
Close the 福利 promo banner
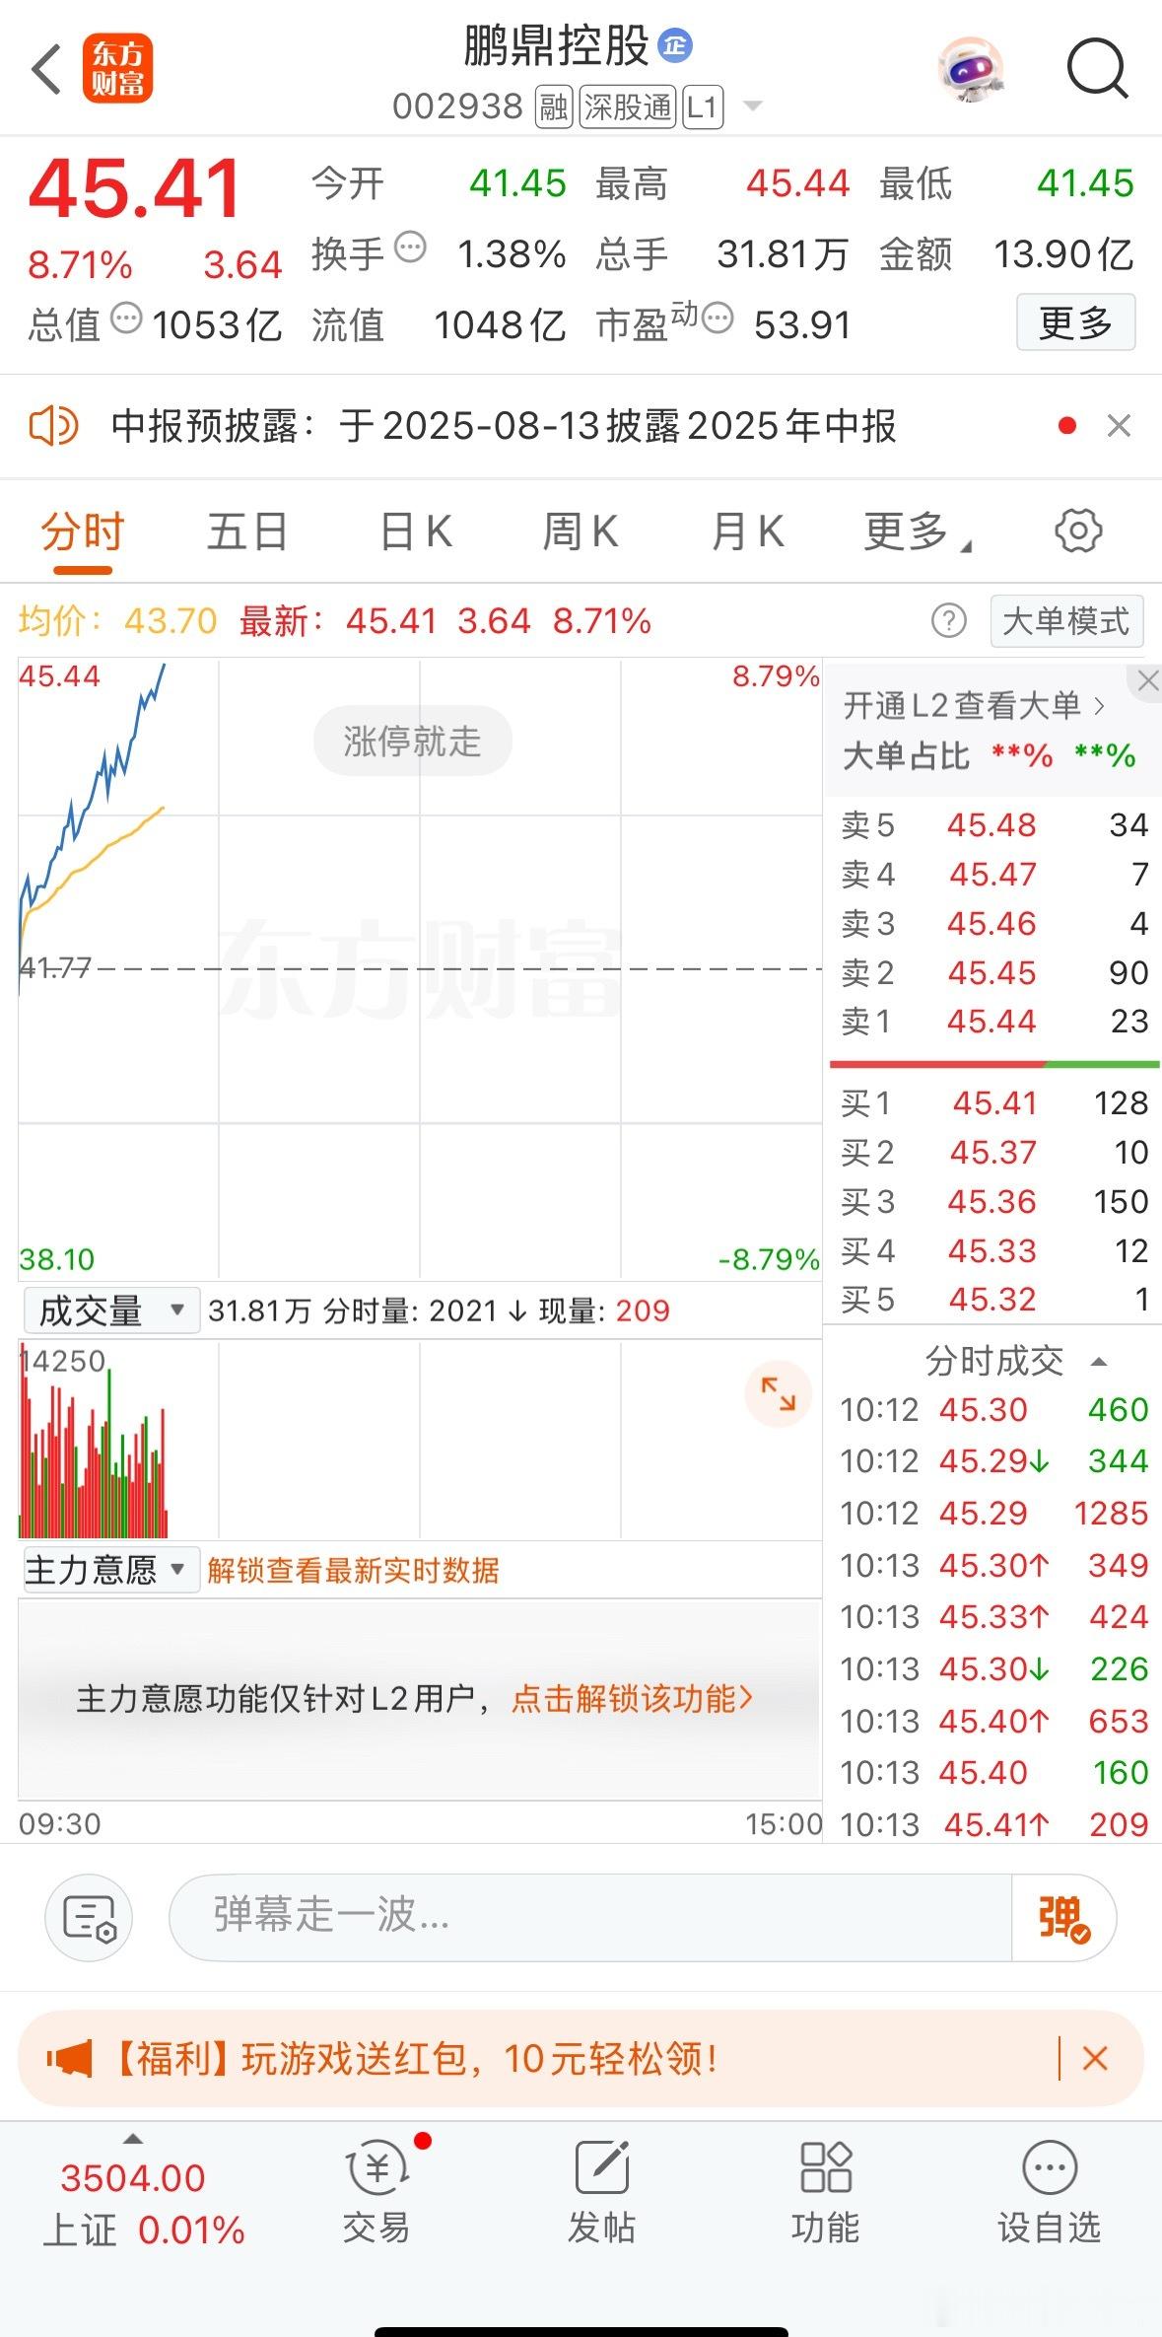(1095, 2059)
